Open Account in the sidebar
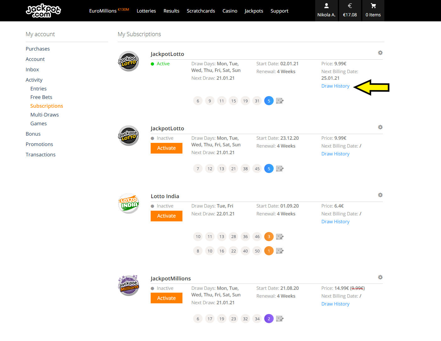The width and height of the screenshot is (441, 341). [x=35, y=59]
